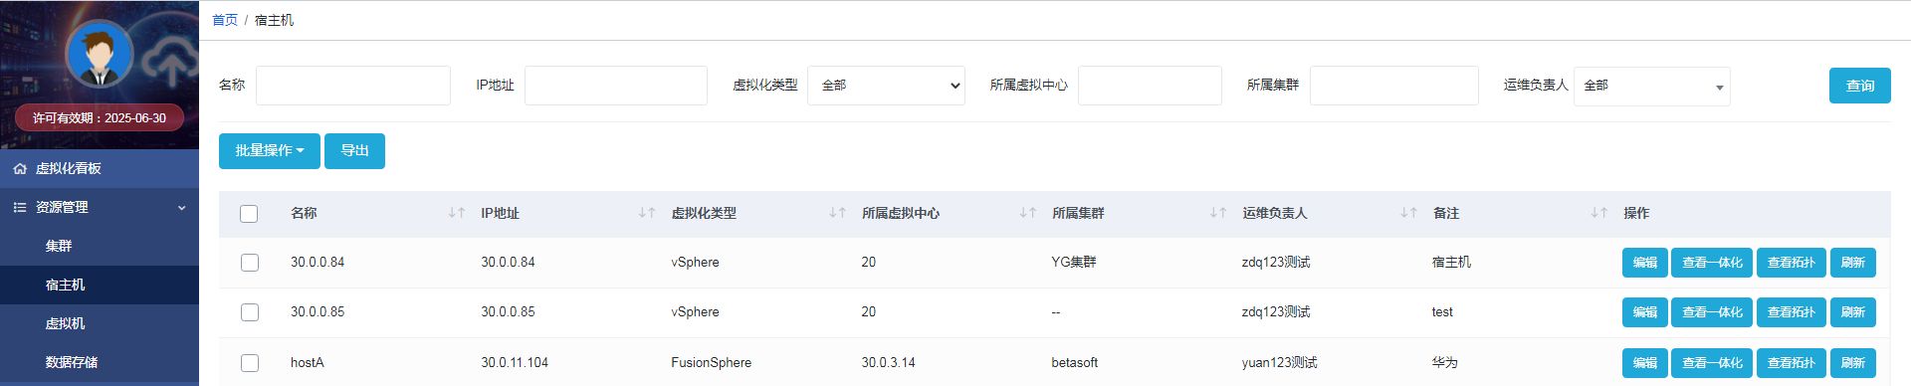Image resolution: width=1911 pixels, height=386 pixels.
Task: Sort by 所属集群 column arrows
Action: tap(1218, 213)
